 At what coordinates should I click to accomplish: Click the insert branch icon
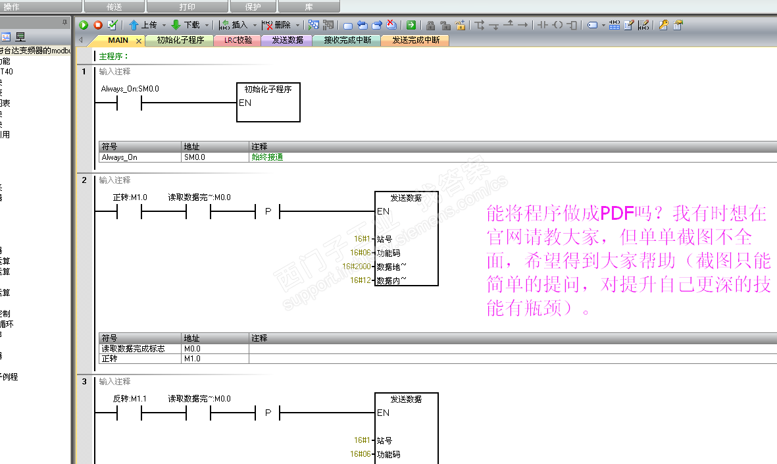point(479,25)
